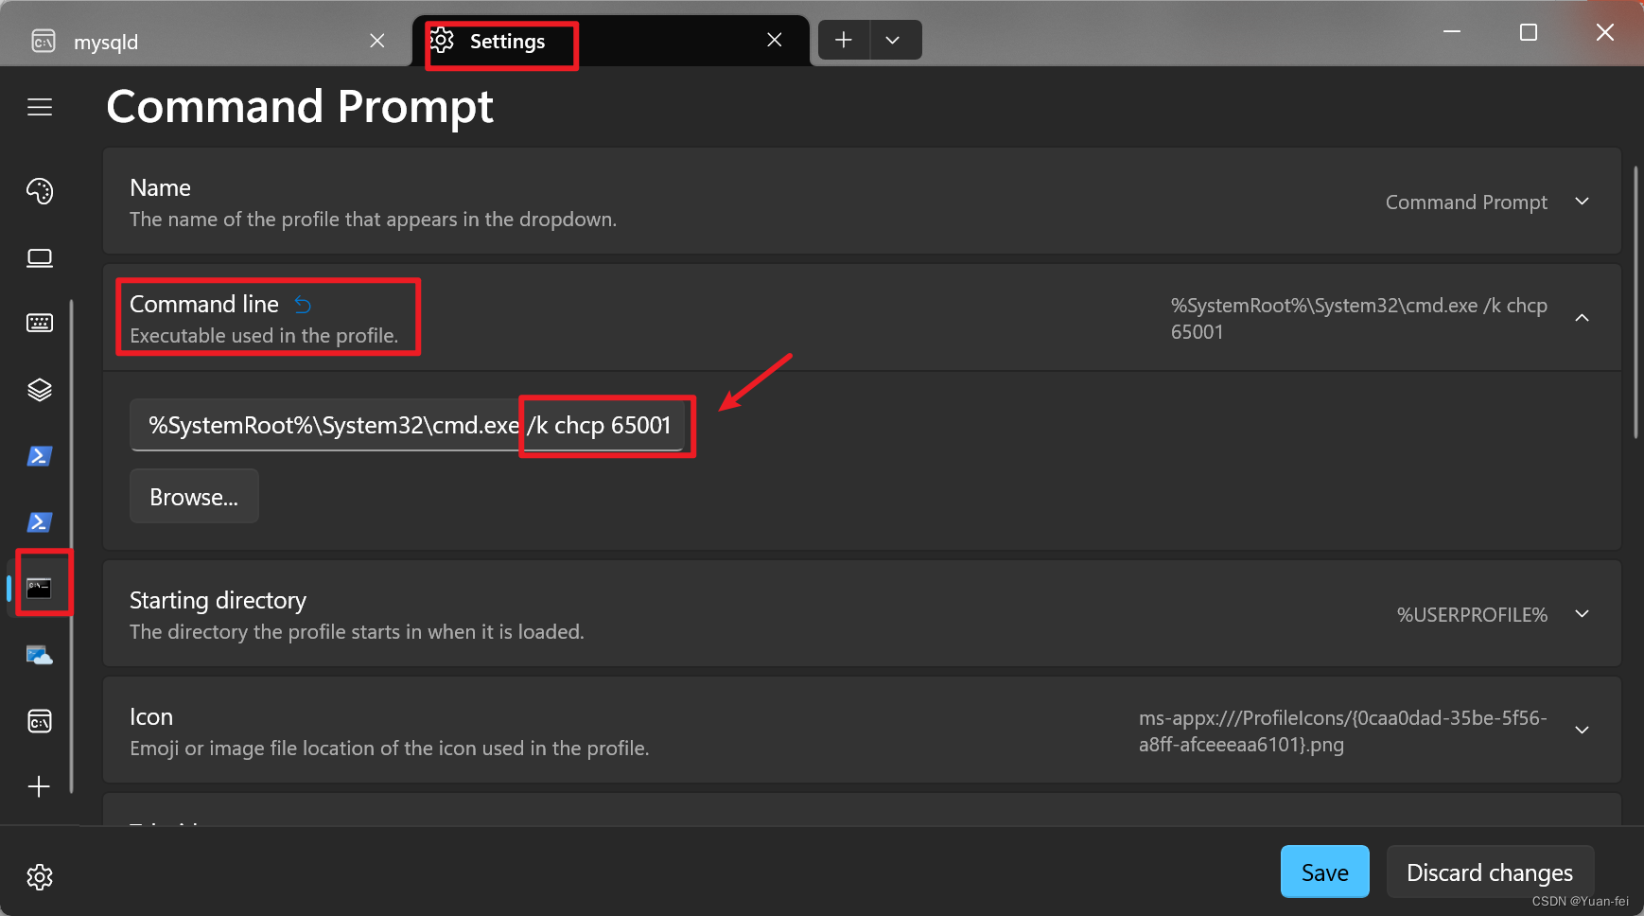Open a new tab with plus button
This screenshot has width=1644, height=916.
[844, 40]
